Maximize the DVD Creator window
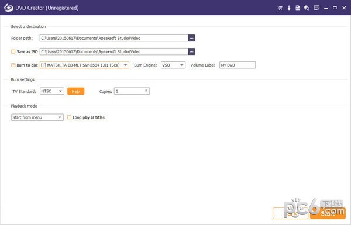This screenshot has height=225, width=351. [x=335, y=8]
